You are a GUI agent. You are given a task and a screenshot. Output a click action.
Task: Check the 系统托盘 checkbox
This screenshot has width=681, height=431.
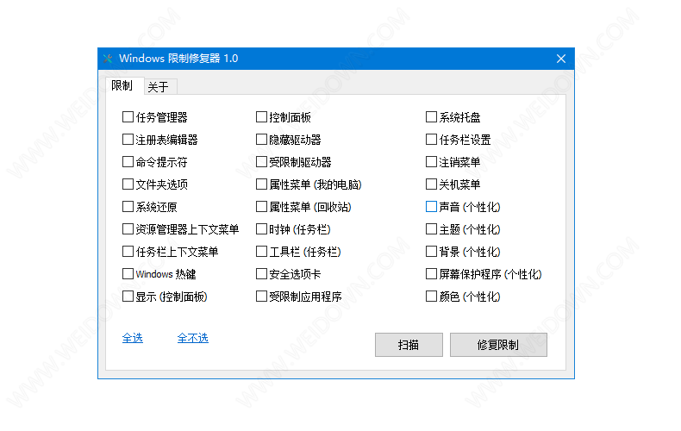431,117
